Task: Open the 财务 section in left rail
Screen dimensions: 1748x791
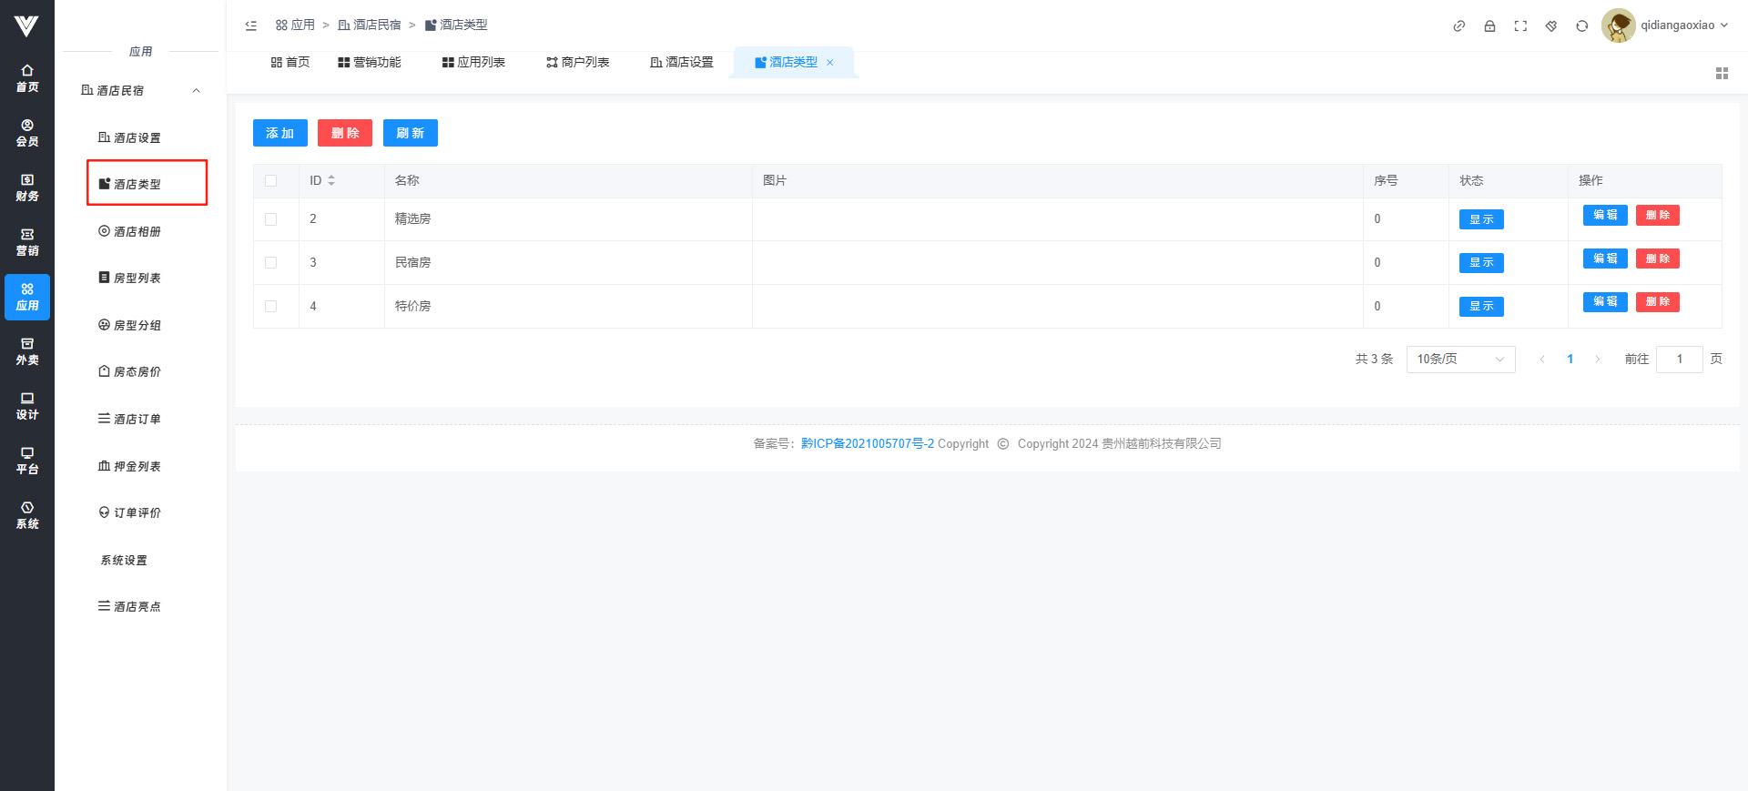Action: click(x=27, y=188)
